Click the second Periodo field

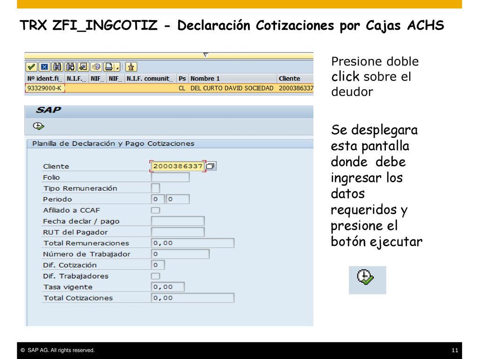[178, 199]
